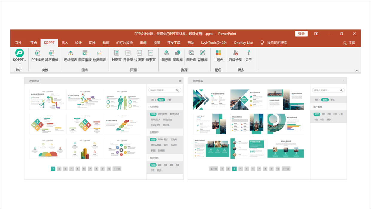Insert a 目录页 contents page
Viewport: 371px width, 209px height.
pyautogui.click(x=128, y=56)
